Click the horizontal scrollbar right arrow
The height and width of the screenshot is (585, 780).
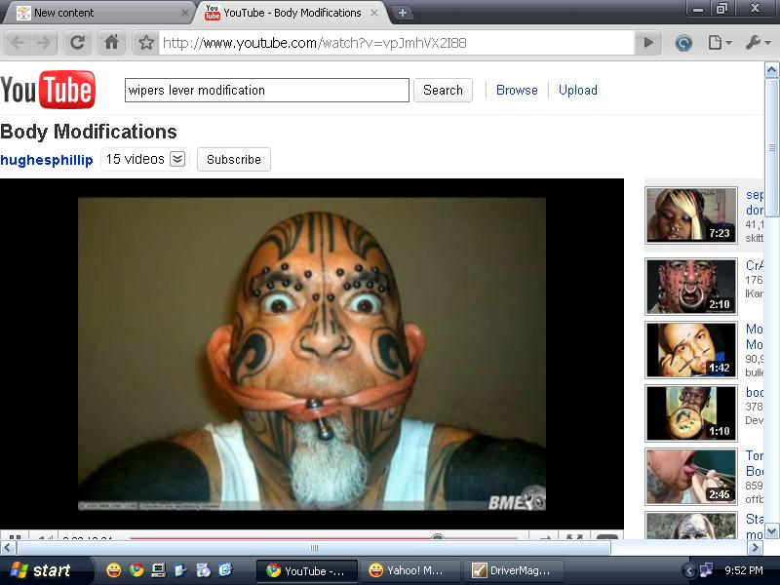click(x=755, y=548)
